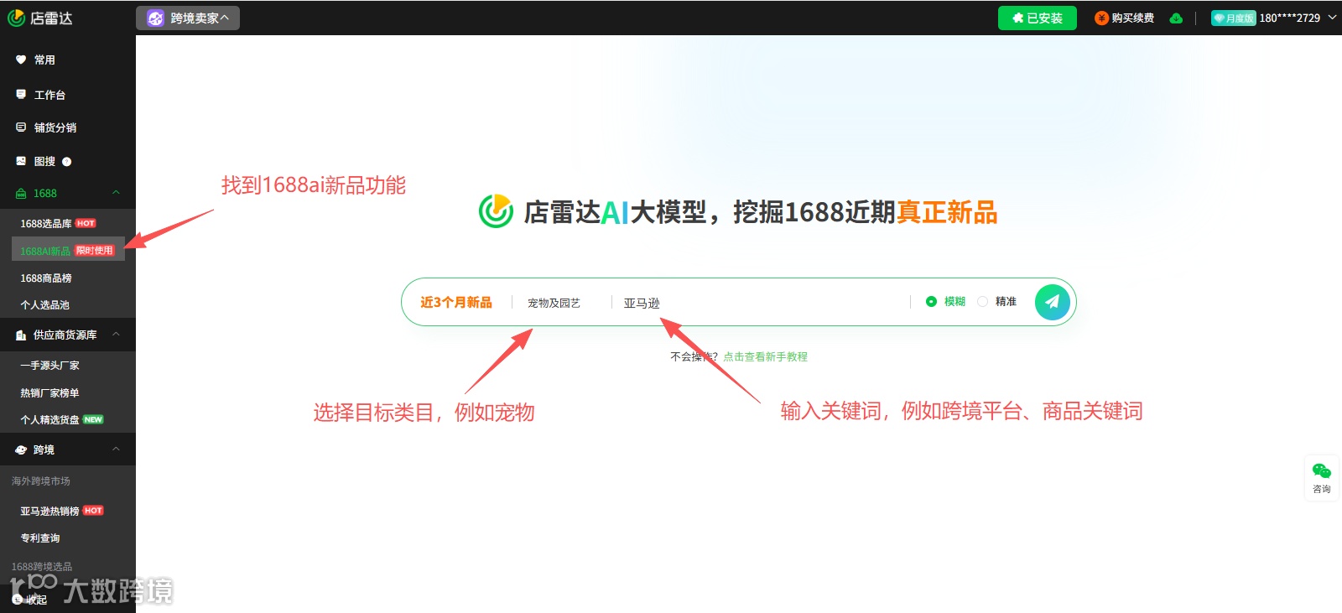Image resolution: width=1342 pixels, height=613 pixels.
Task: Click the green cloud download icon
Action: pyautogui.click(x=1176, y=18)
